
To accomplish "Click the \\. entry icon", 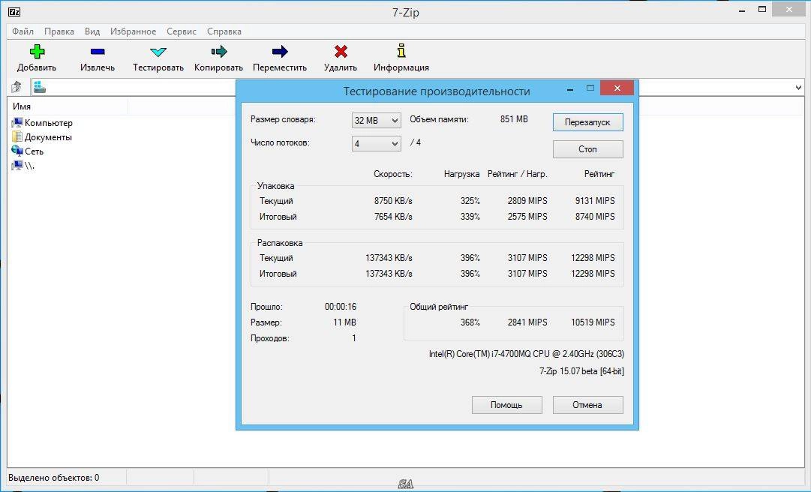I will point(17,166).
